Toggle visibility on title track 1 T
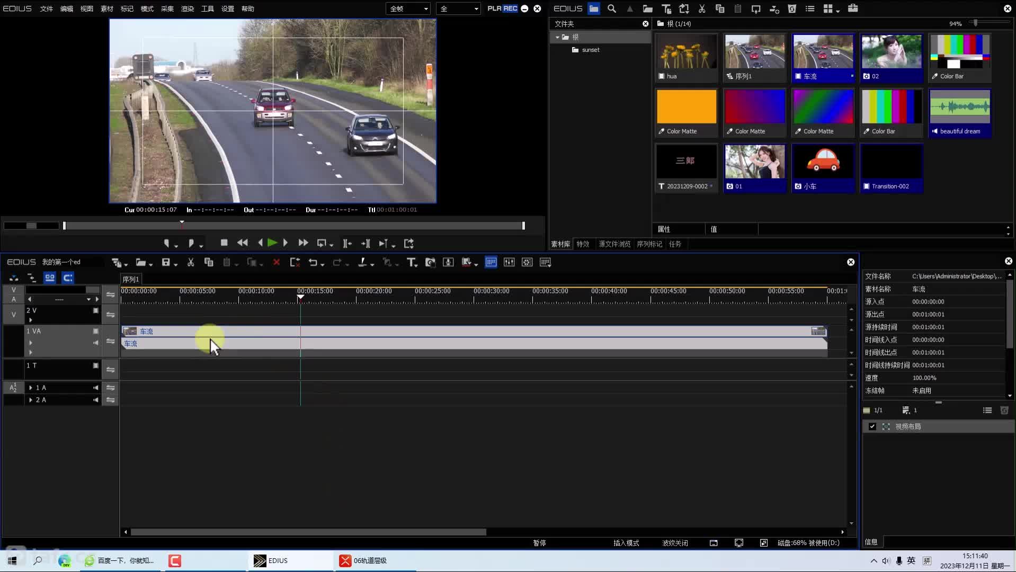 click(x=96, y=365)
